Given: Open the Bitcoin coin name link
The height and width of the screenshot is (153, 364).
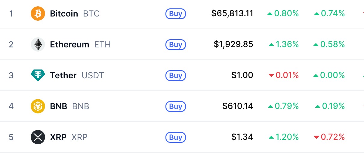Looking at the screenshot, I should 64,14.
